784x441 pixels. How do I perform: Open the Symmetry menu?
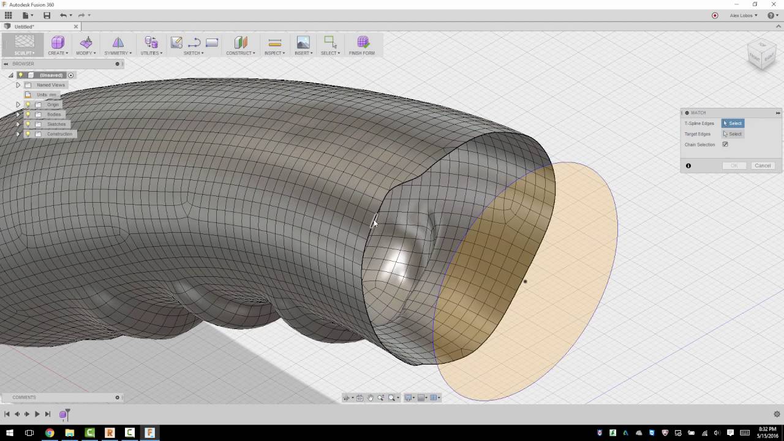[x=118, y=45]
